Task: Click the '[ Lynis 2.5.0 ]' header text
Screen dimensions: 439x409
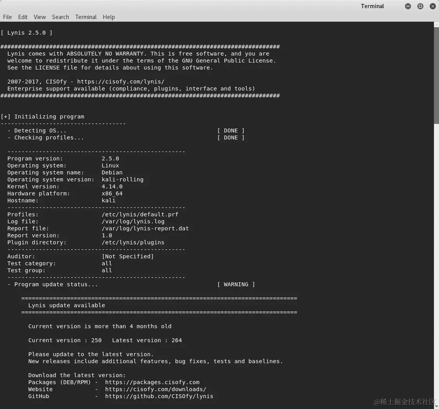Action: pyautogui.click(x=27, y=33)
